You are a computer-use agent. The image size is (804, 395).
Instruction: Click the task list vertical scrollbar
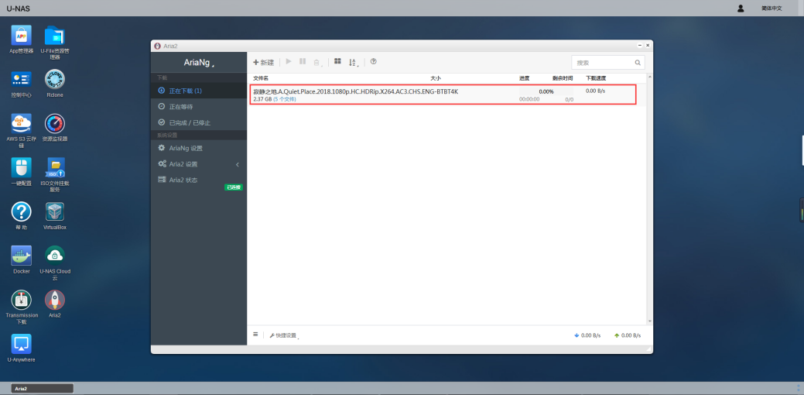[x=650, y=199]
